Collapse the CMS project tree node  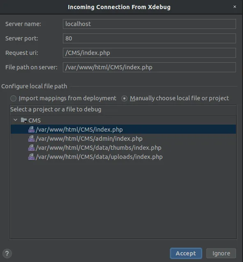click(16, 120)
